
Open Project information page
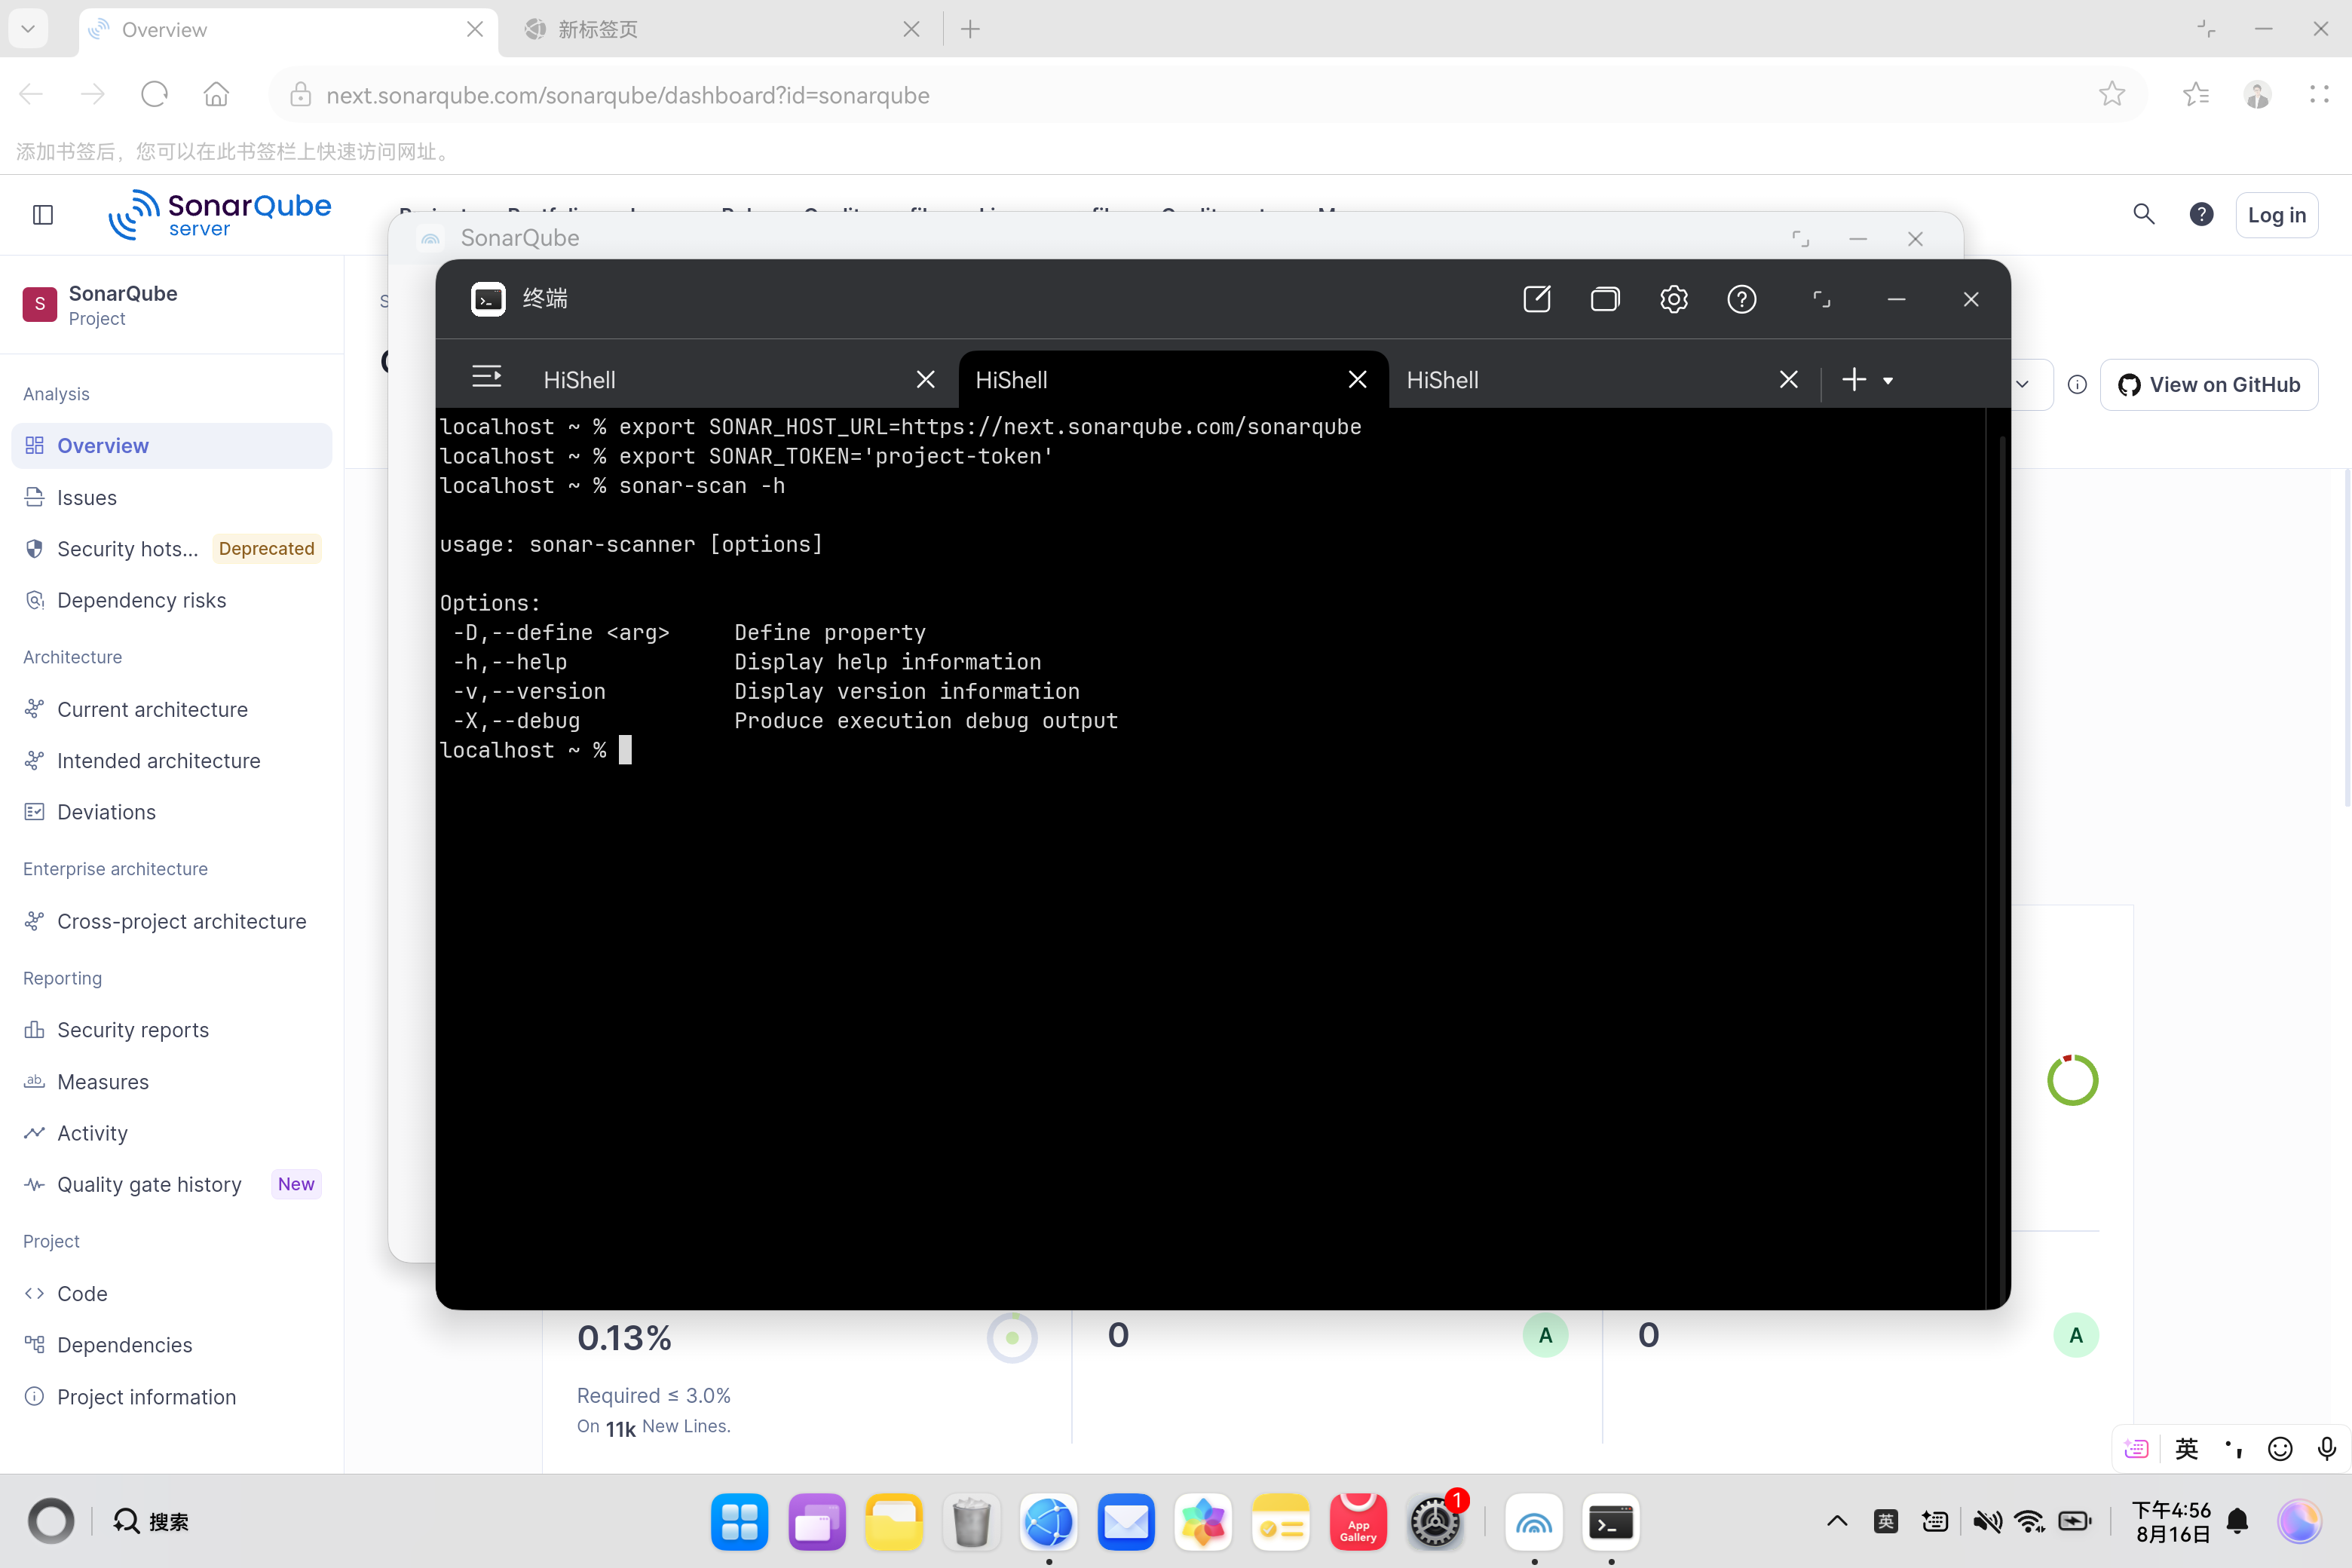coord(171,1397)
